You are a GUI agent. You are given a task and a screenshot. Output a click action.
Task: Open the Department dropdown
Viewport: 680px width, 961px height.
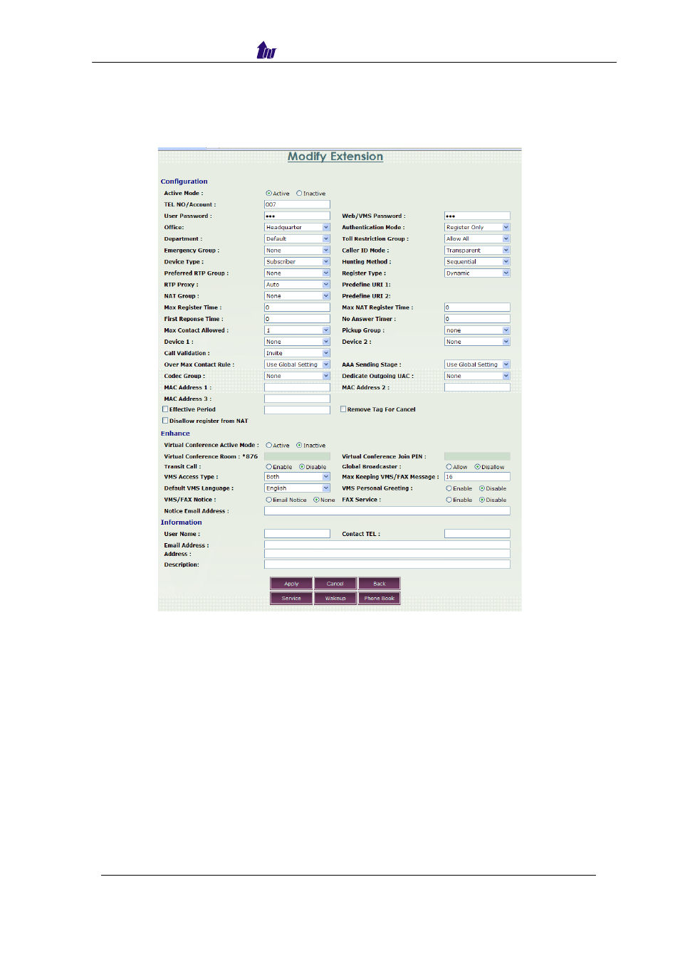[x=297, y=238]
